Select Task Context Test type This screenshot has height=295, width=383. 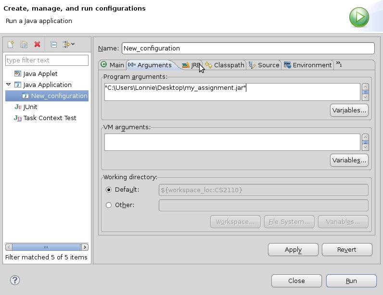coord(50,118)
